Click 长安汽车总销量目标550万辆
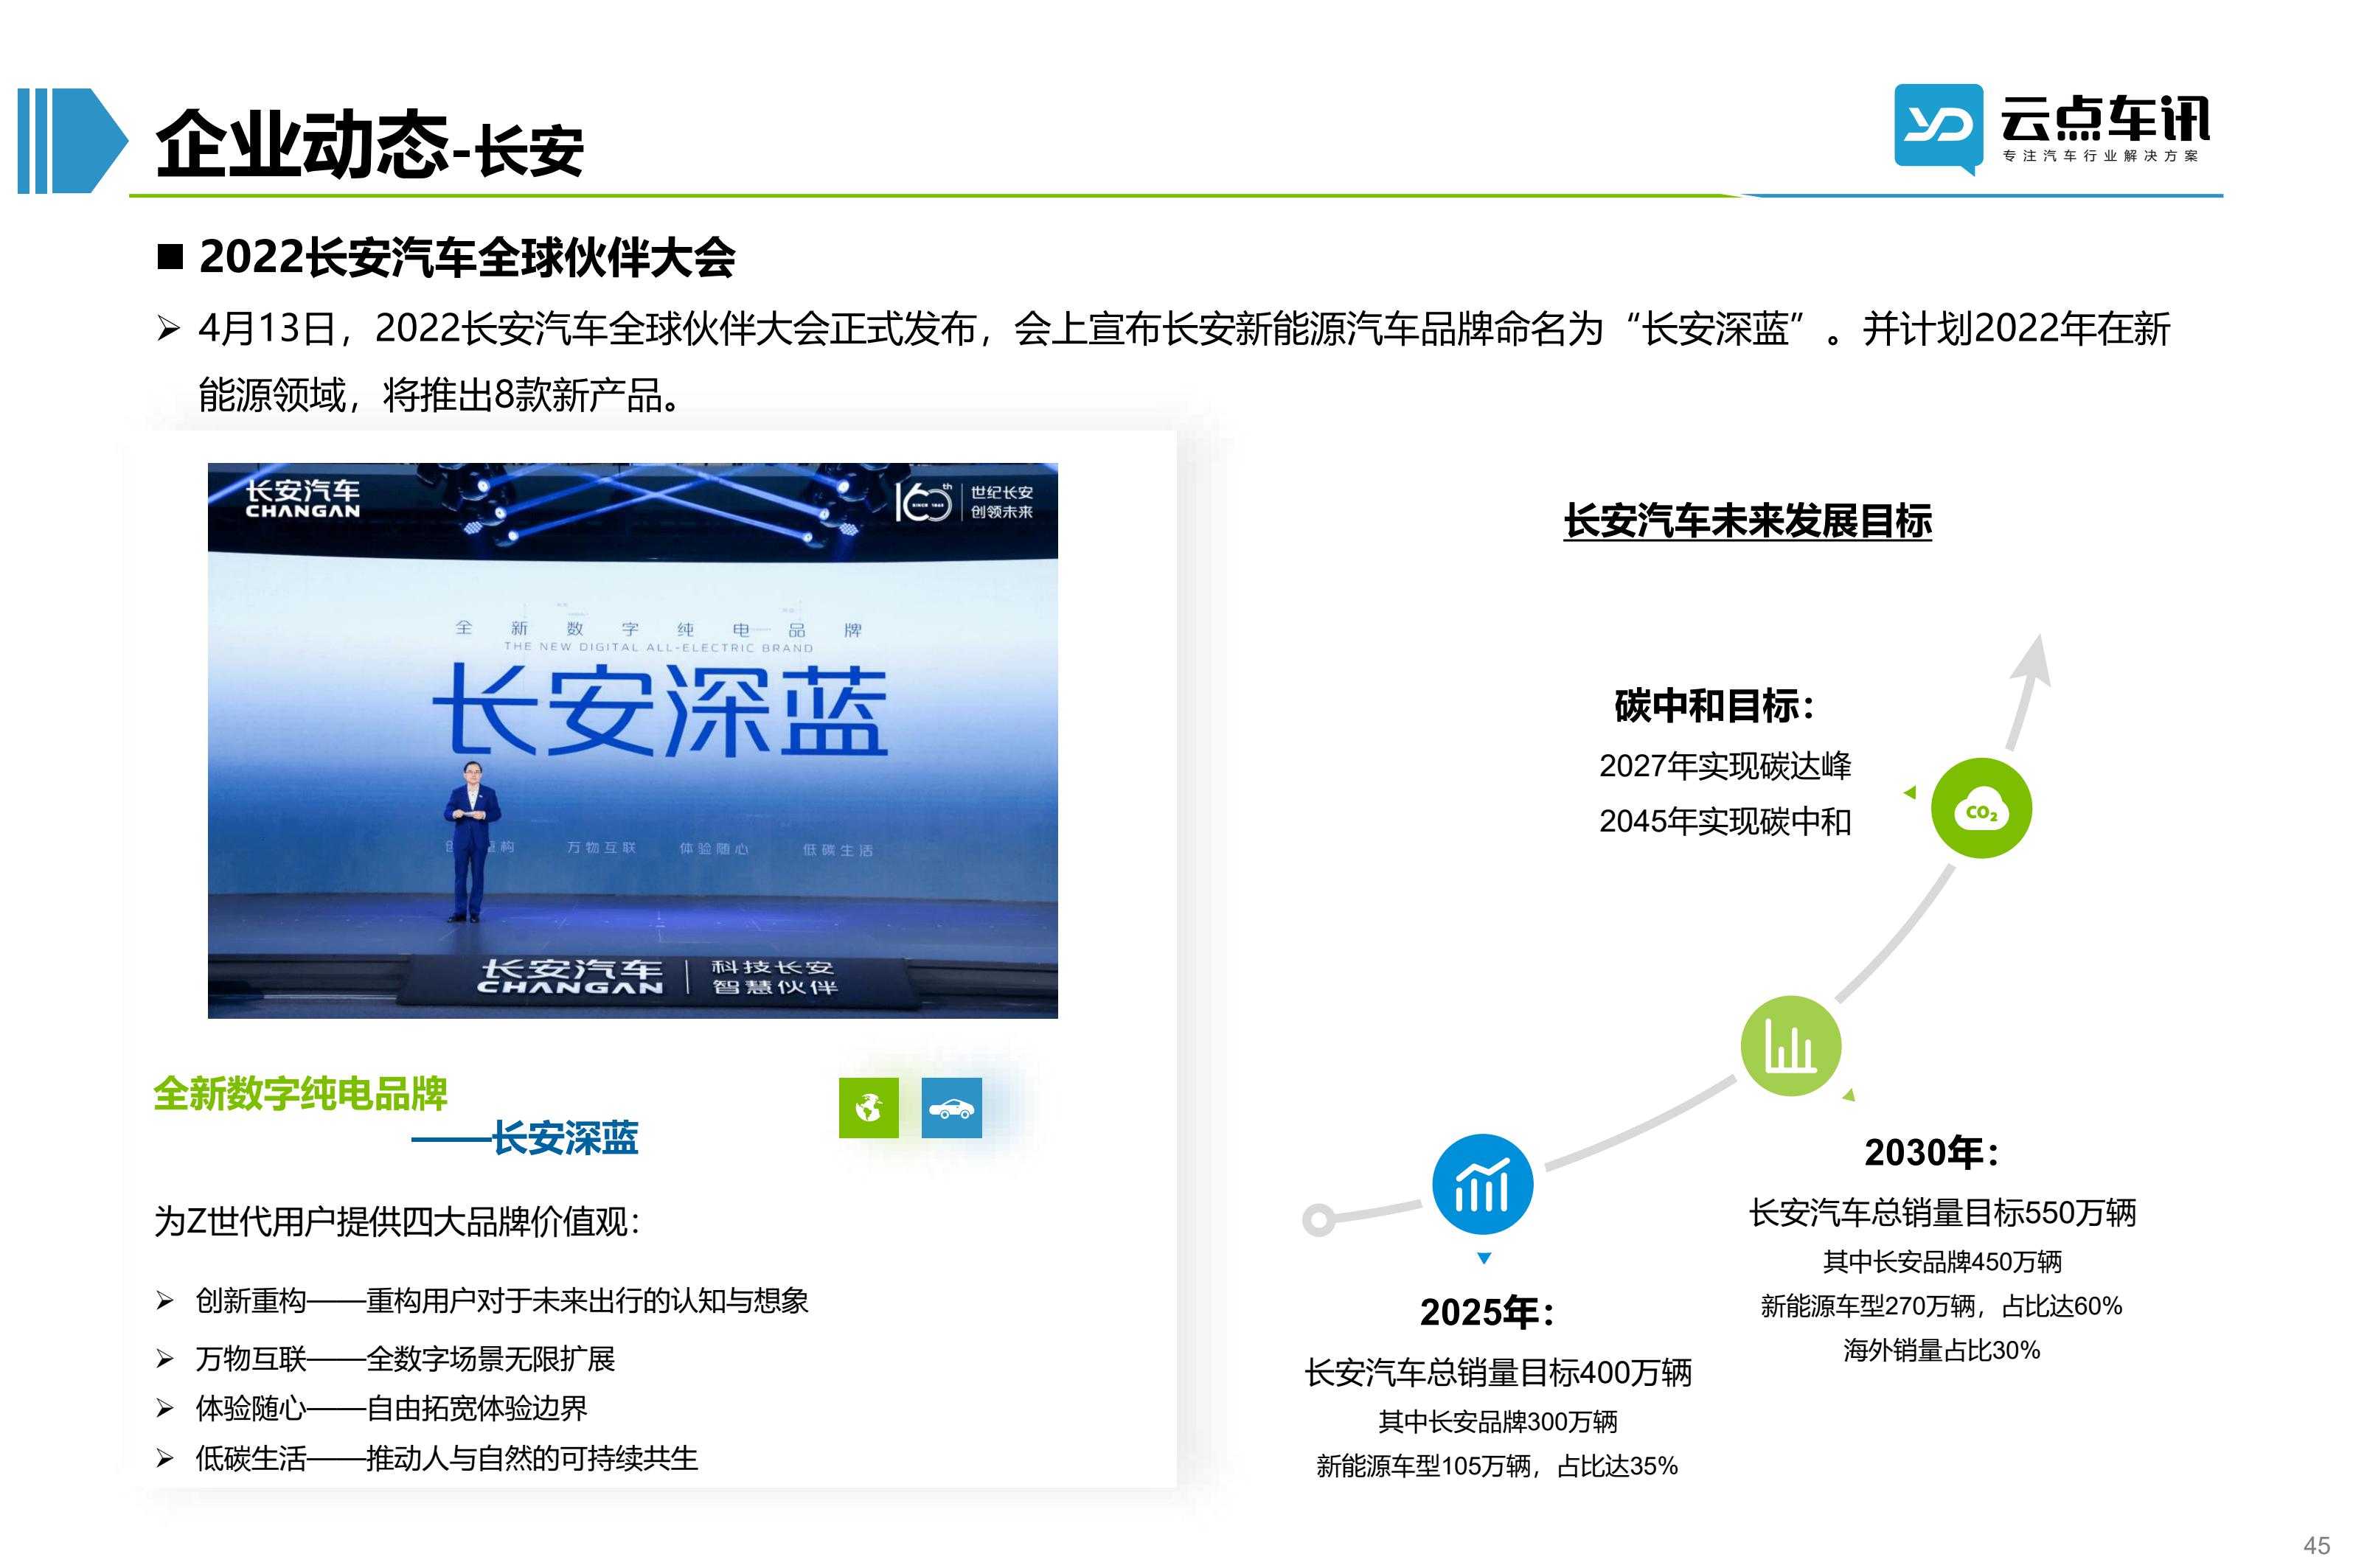The width and height of the screenshot is (2353, 1568). click(x=1942, y=1213)
